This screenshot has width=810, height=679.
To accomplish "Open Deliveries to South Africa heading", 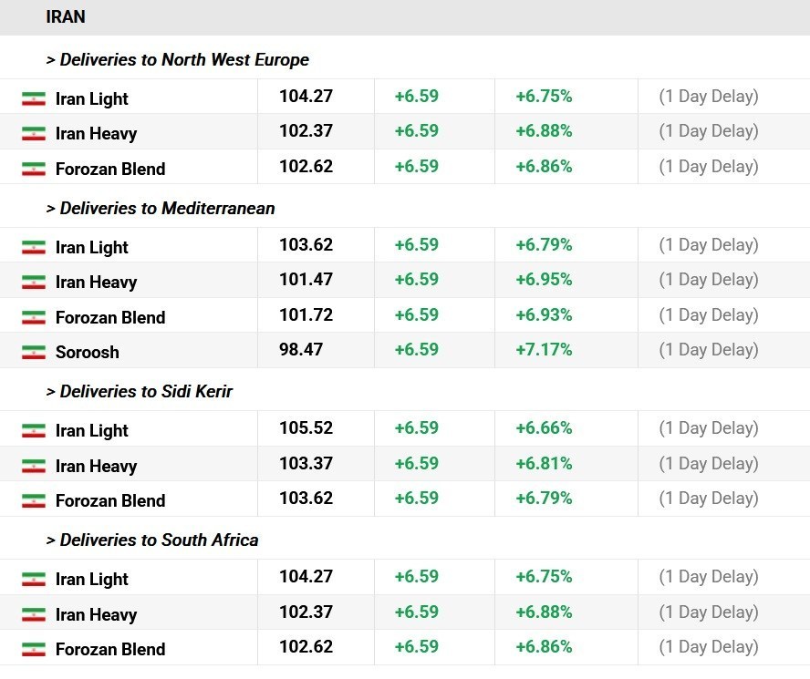I will pos(152,540).
